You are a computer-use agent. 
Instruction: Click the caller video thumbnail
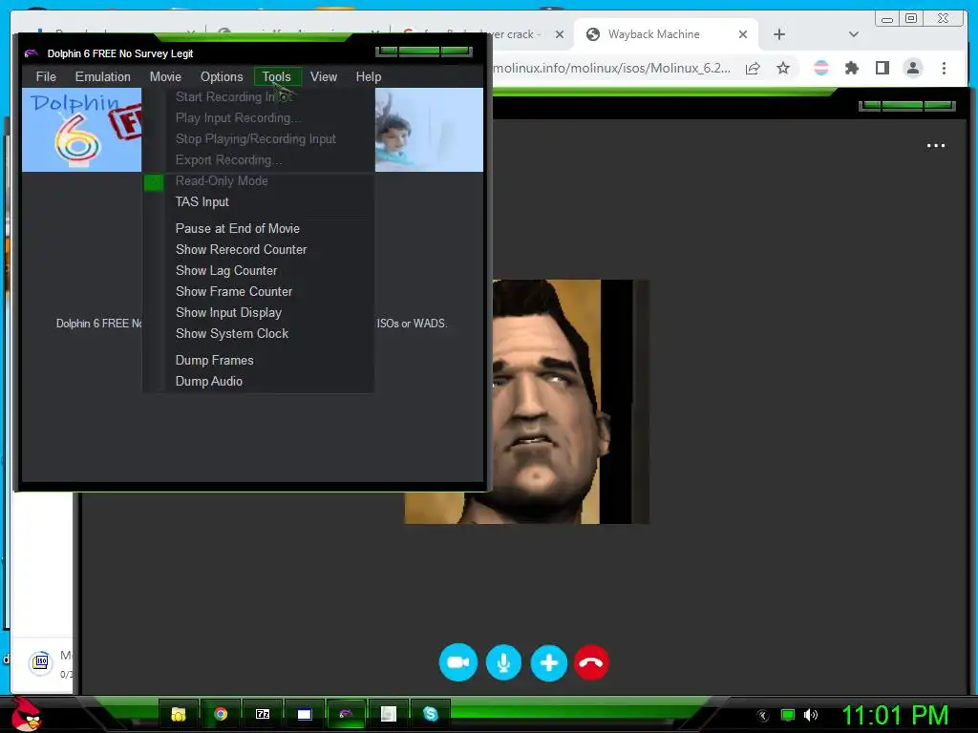click(527, 402)
